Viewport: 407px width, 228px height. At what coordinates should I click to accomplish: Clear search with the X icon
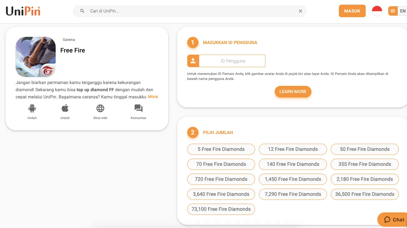300,11
